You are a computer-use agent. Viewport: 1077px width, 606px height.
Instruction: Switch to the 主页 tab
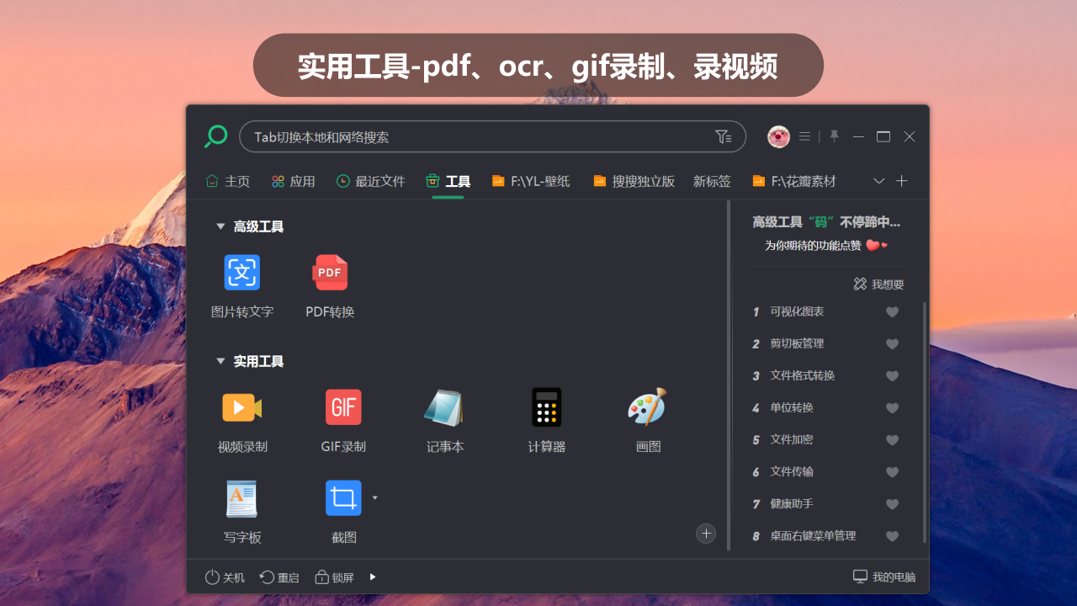(x=227, y=181)
